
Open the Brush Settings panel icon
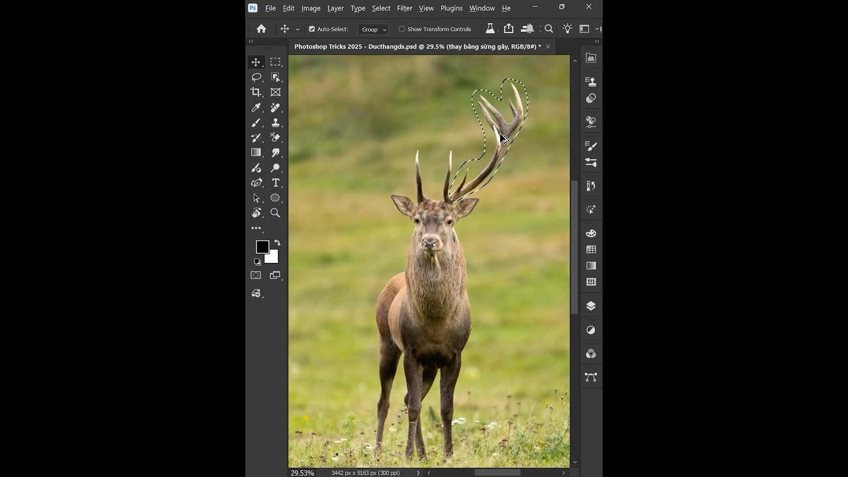coord(591,146)
